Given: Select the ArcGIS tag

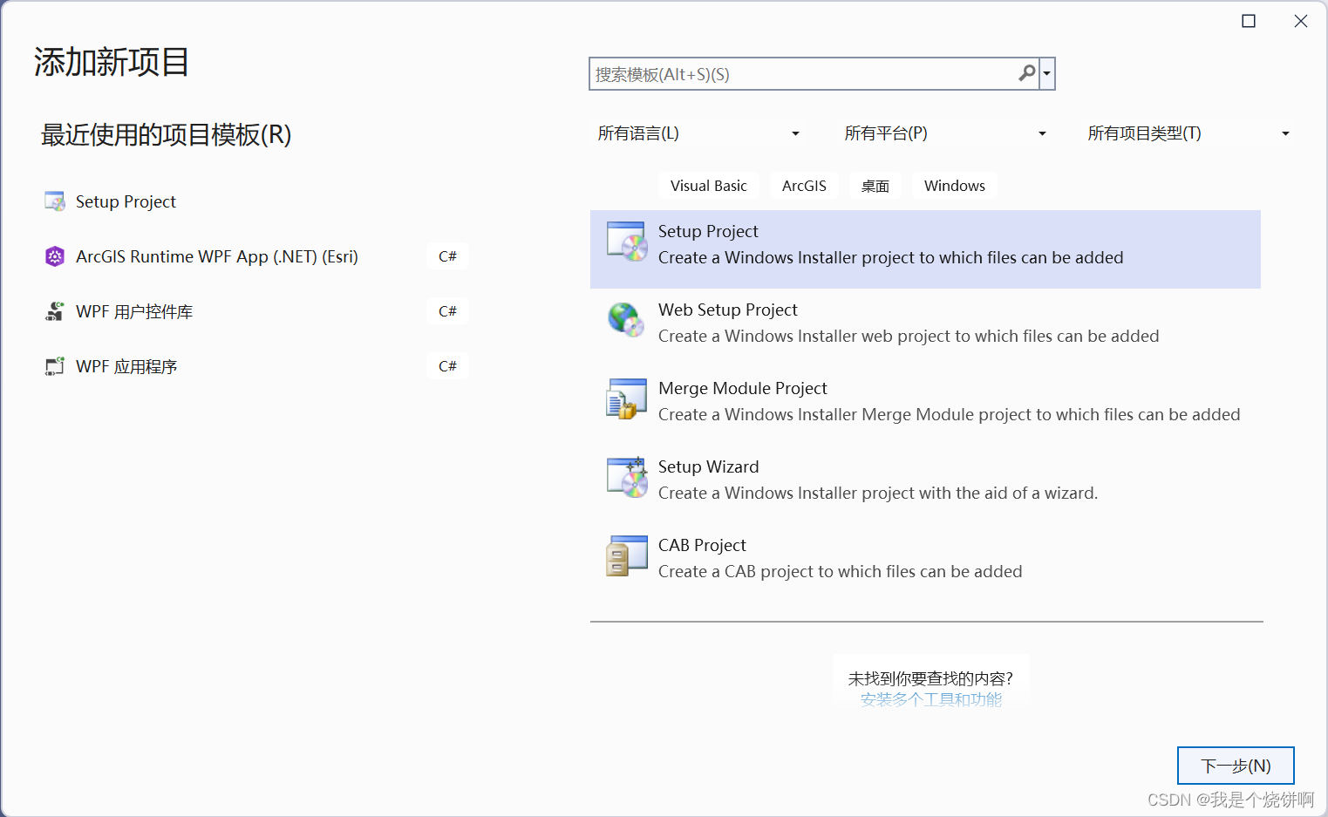Looking at the screenshot, I should click(x=804, y=186).
